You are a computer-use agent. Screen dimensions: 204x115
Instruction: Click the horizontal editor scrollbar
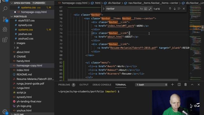123,80
